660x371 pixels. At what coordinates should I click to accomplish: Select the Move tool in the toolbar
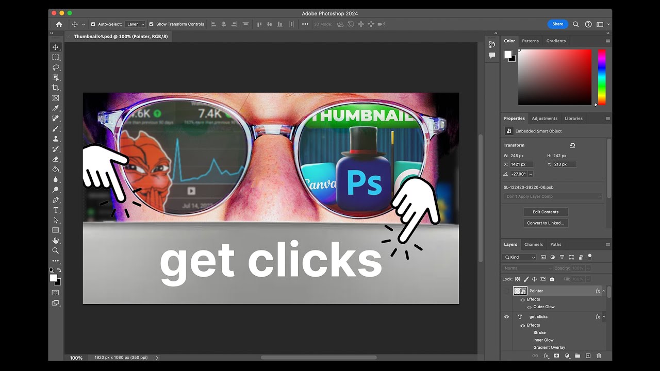coord(56,47)
